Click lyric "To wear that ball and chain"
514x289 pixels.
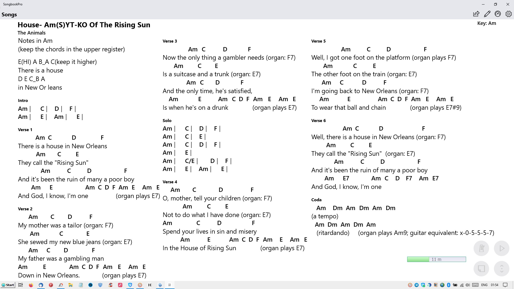tap(348, 108)
